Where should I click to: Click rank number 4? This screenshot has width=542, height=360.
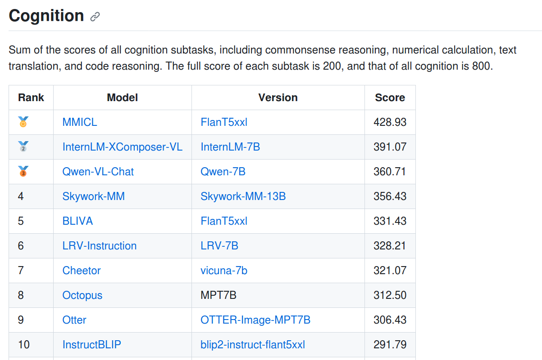click(21, 196)
